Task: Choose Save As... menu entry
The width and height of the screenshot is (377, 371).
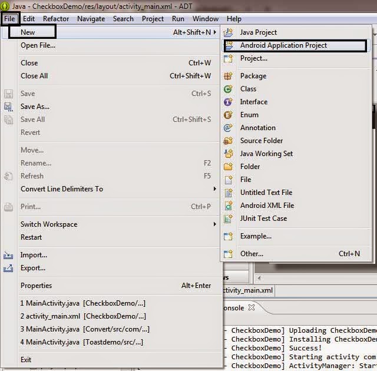Action: [111, 107]
